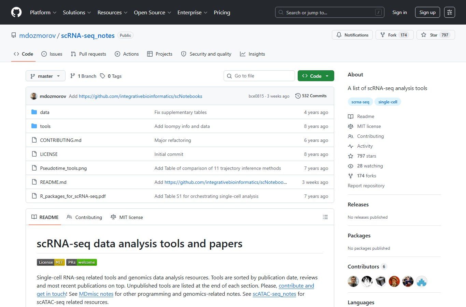This screenshot has width=466, height=307.
Task: Click the Sign up button
Action: click(427, 12)
